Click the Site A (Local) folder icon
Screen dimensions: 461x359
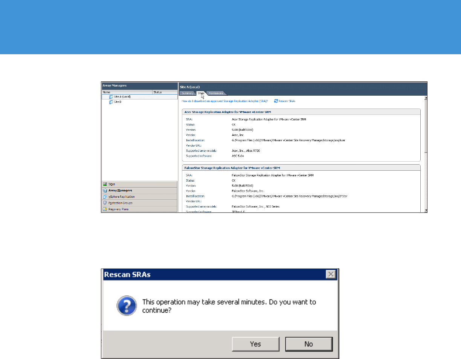[111, 97]
